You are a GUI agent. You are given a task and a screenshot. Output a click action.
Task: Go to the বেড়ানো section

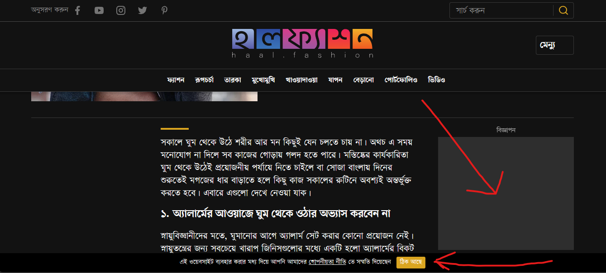pos(363,80)
